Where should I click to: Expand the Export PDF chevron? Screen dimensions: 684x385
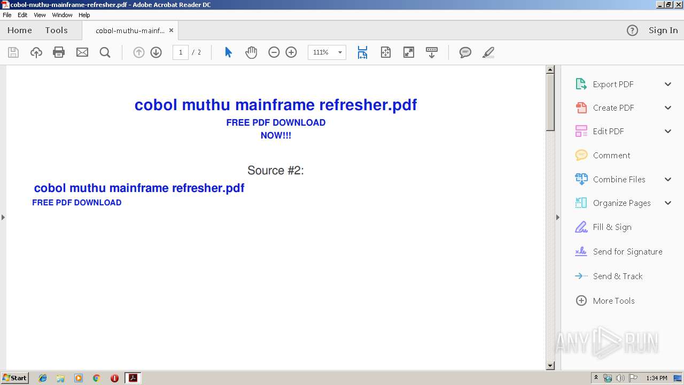coord(668,84)
